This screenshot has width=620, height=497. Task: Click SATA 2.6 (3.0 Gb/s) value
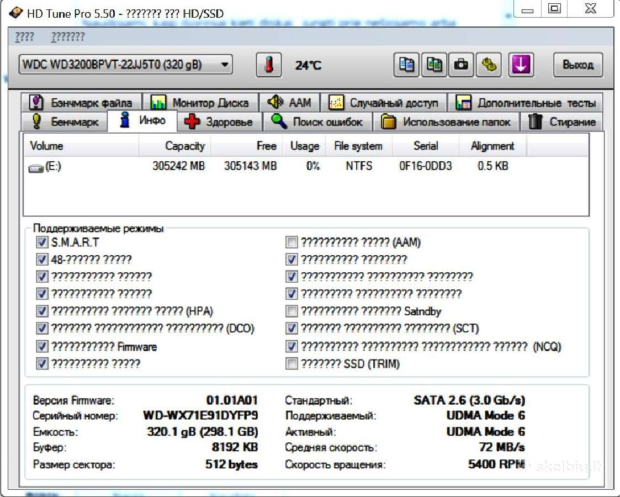(469, 400)
